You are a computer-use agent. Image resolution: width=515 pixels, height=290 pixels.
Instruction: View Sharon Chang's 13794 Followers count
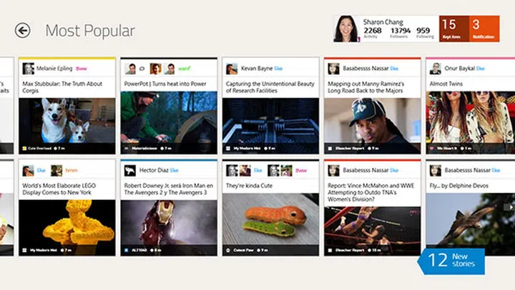(x=400, y=32)
